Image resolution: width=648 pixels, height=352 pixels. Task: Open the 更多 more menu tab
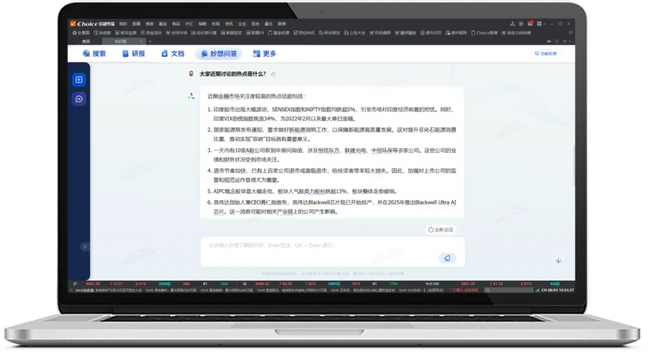tap(265, 54)
